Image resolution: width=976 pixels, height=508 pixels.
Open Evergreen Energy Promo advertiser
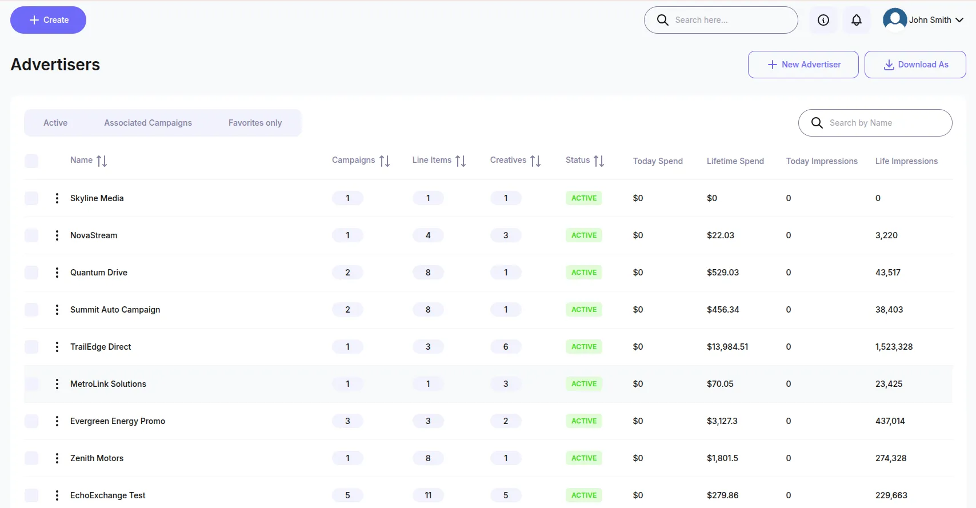click(x=118, y=421)
